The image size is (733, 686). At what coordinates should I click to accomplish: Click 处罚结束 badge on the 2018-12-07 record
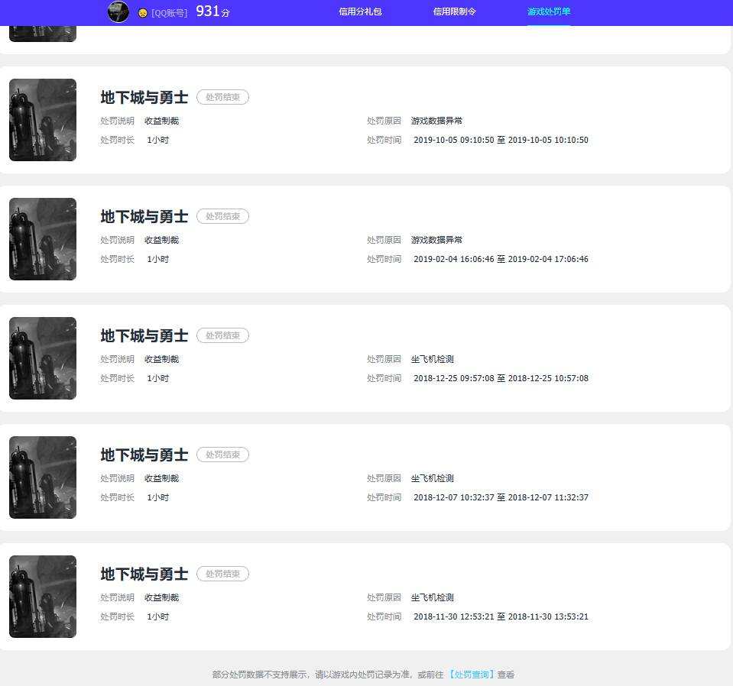[x=222, y=455]
